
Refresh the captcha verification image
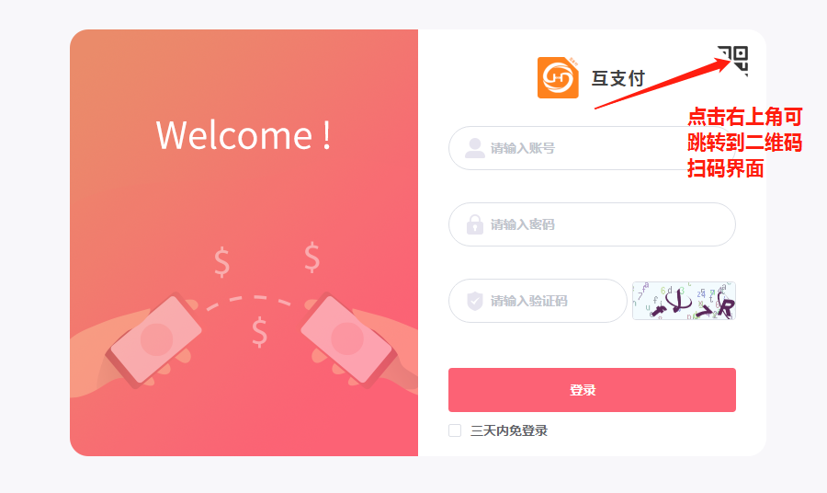coord(684,301)
